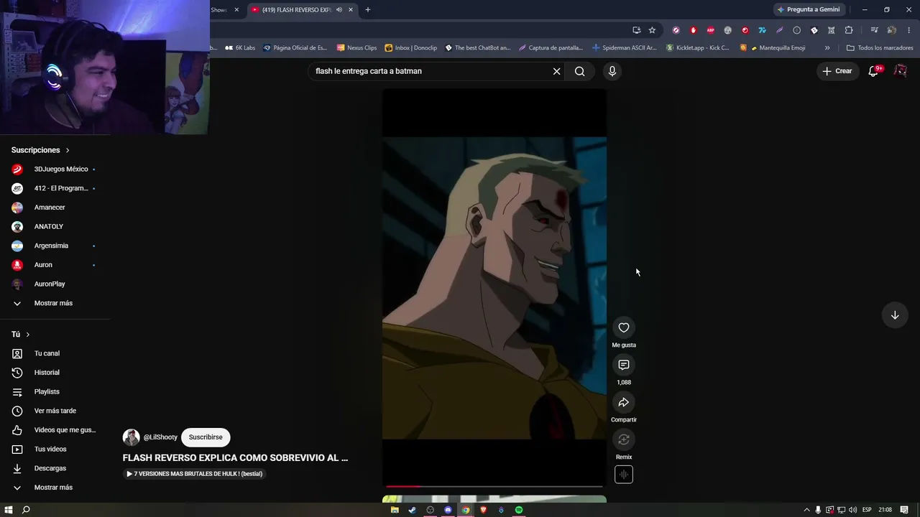The image size is (920, 517).
Task: Mute the tab using its speaker icon
Action: 339,10
